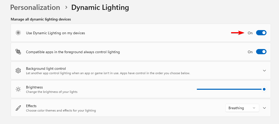Click the Effects paintbrush icon
Viewport: 279px width, 124px height.
pos(18,108)
